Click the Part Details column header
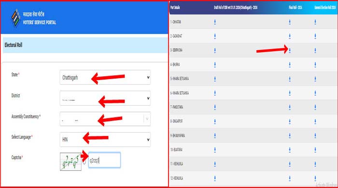Viewport: 338px width, 188px height. [x=175, y=8]
